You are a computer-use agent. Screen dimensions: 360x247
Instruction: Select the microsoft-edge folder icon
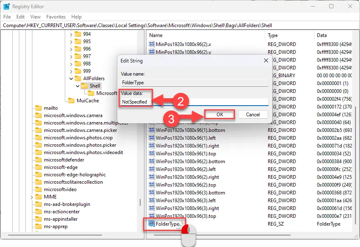(39, 167)
